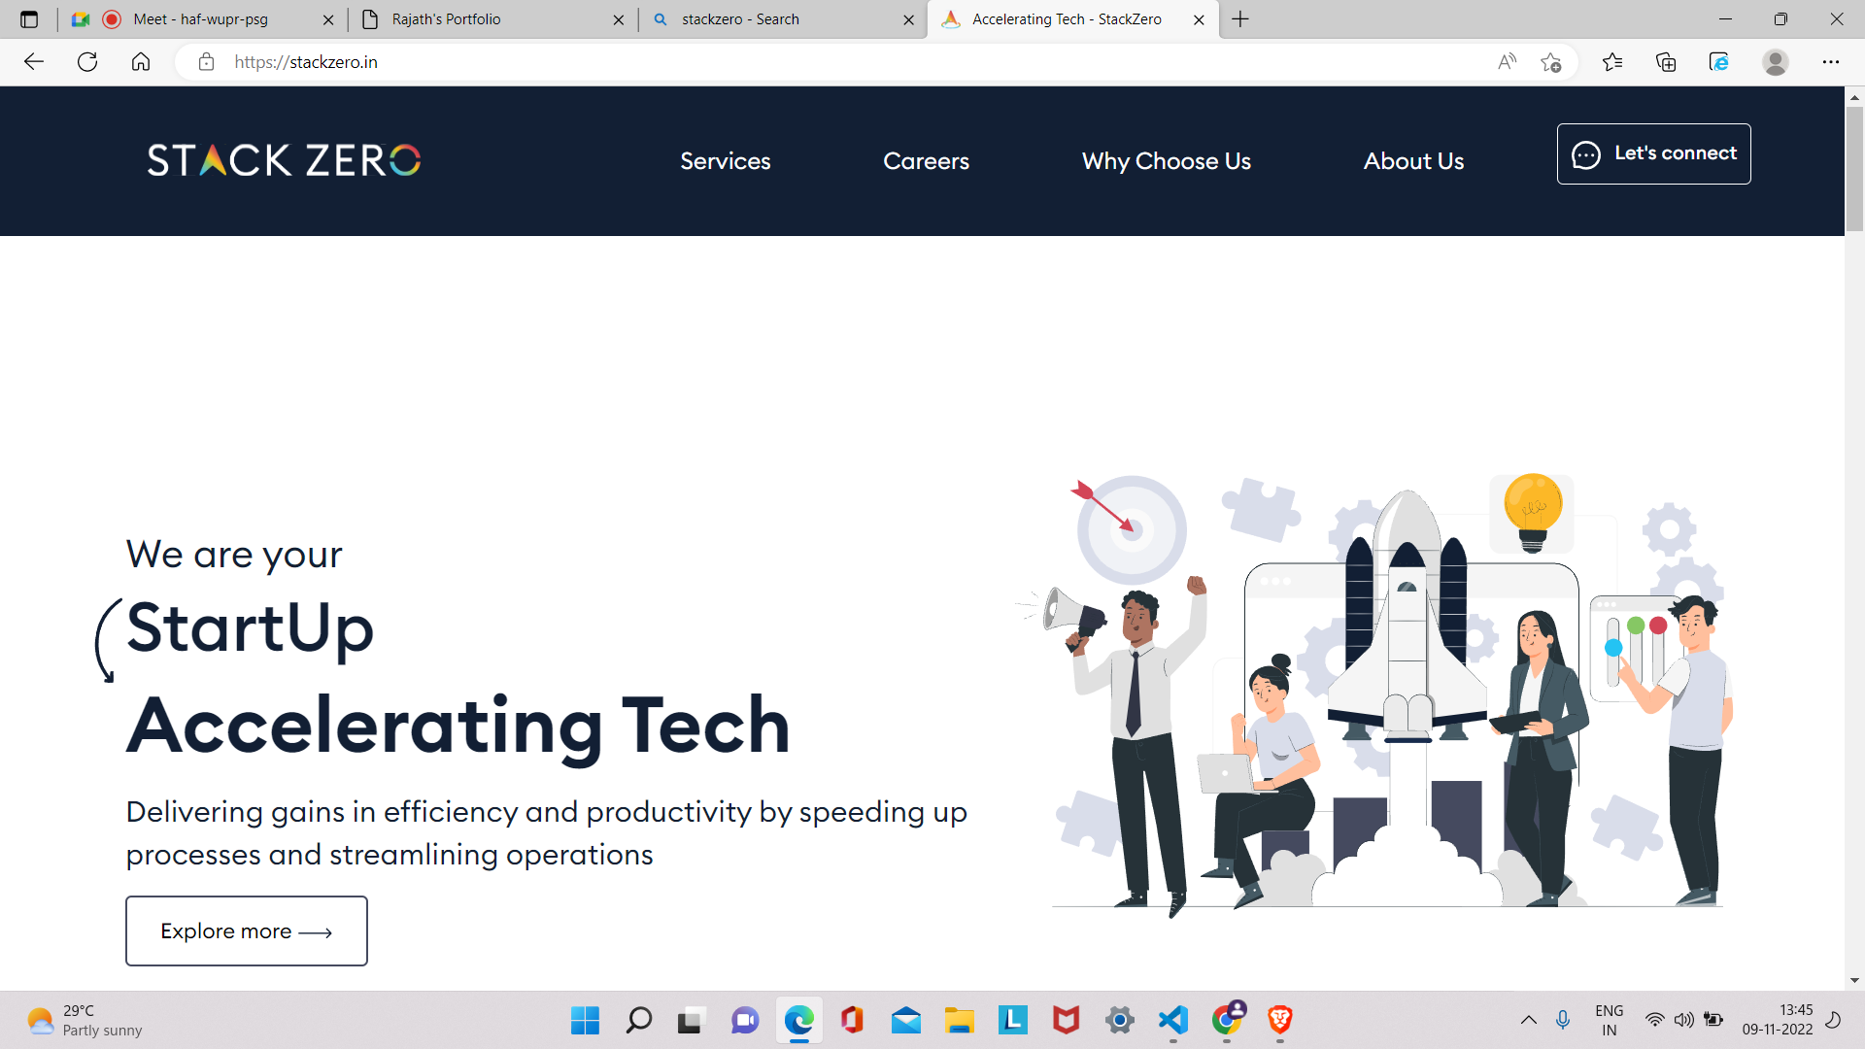Switch to the Rajath's Portfolio tab
1865x1049 pixels.
point(486,19)
